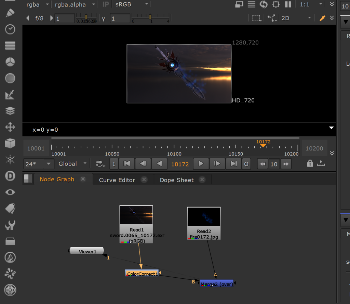Image resolution: width=350 pixels, height=304 pixels.
Task: Open the Channel nodes menu icon
Action: pyautogui.click(x=10, y=45)
